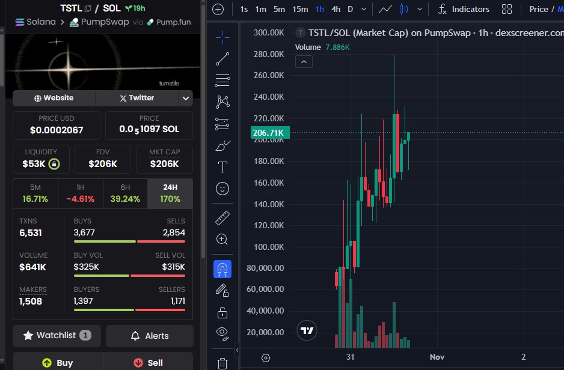Select the ruler measure tool
Viewport: 564px width, 370px height.
tap(222, 217)
